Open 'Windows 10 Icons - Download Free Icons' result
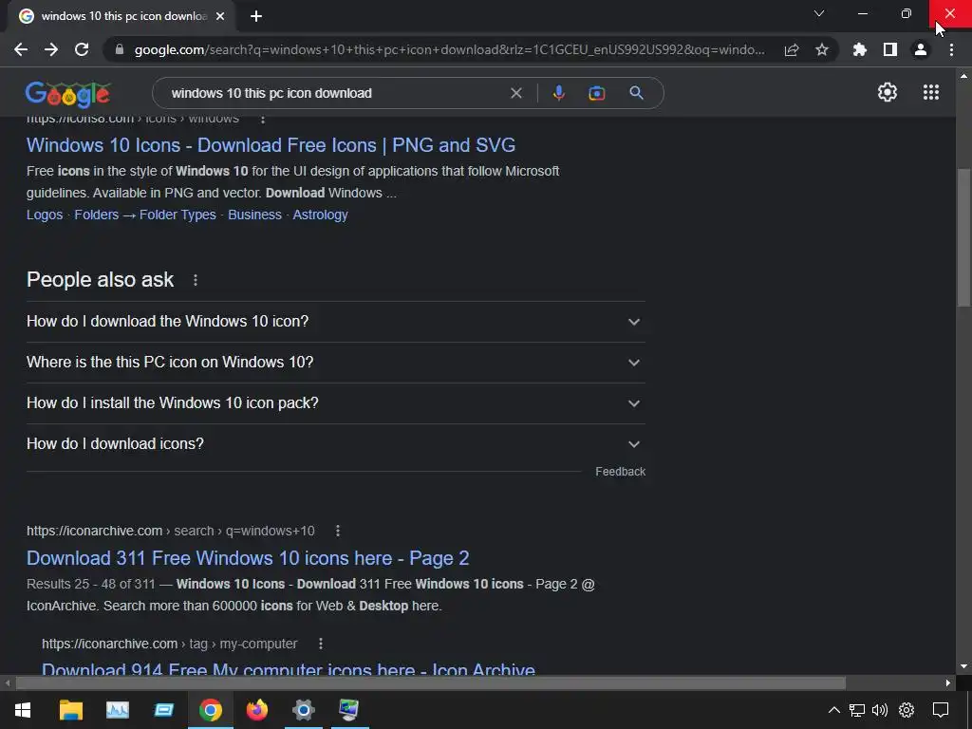This screenshot has width=972, height=729. tap(271, 145)
